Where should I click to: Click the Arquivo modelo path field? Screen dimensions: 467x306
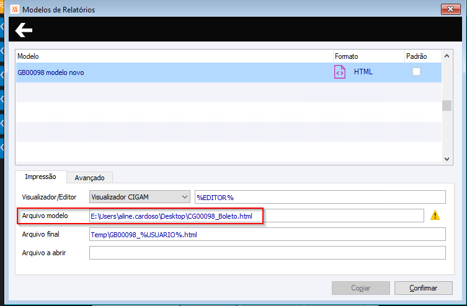[256, 216]
